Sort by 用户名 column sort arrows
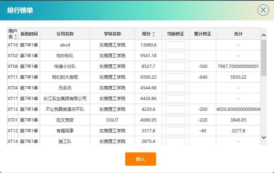This screenshot has height=173, width=274. coord(15,37)
